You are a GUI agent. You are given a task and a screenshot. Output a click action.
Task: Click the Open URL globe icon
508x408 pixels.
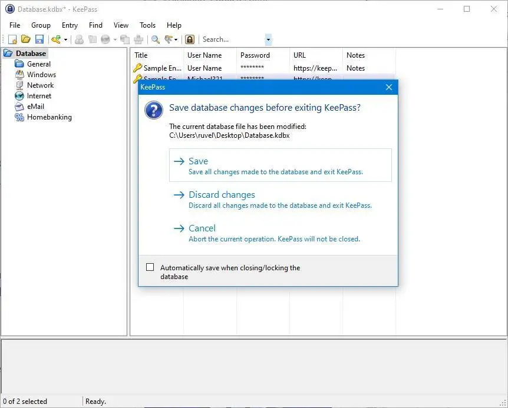tap(105, 39)
